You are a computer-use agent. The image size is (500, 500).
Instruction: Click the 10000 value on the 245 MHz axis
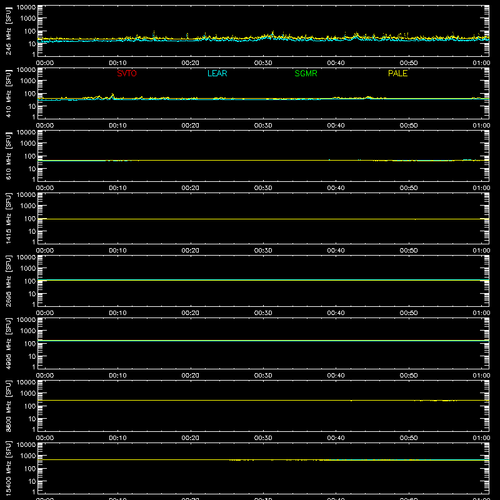[x=26, y=7]
